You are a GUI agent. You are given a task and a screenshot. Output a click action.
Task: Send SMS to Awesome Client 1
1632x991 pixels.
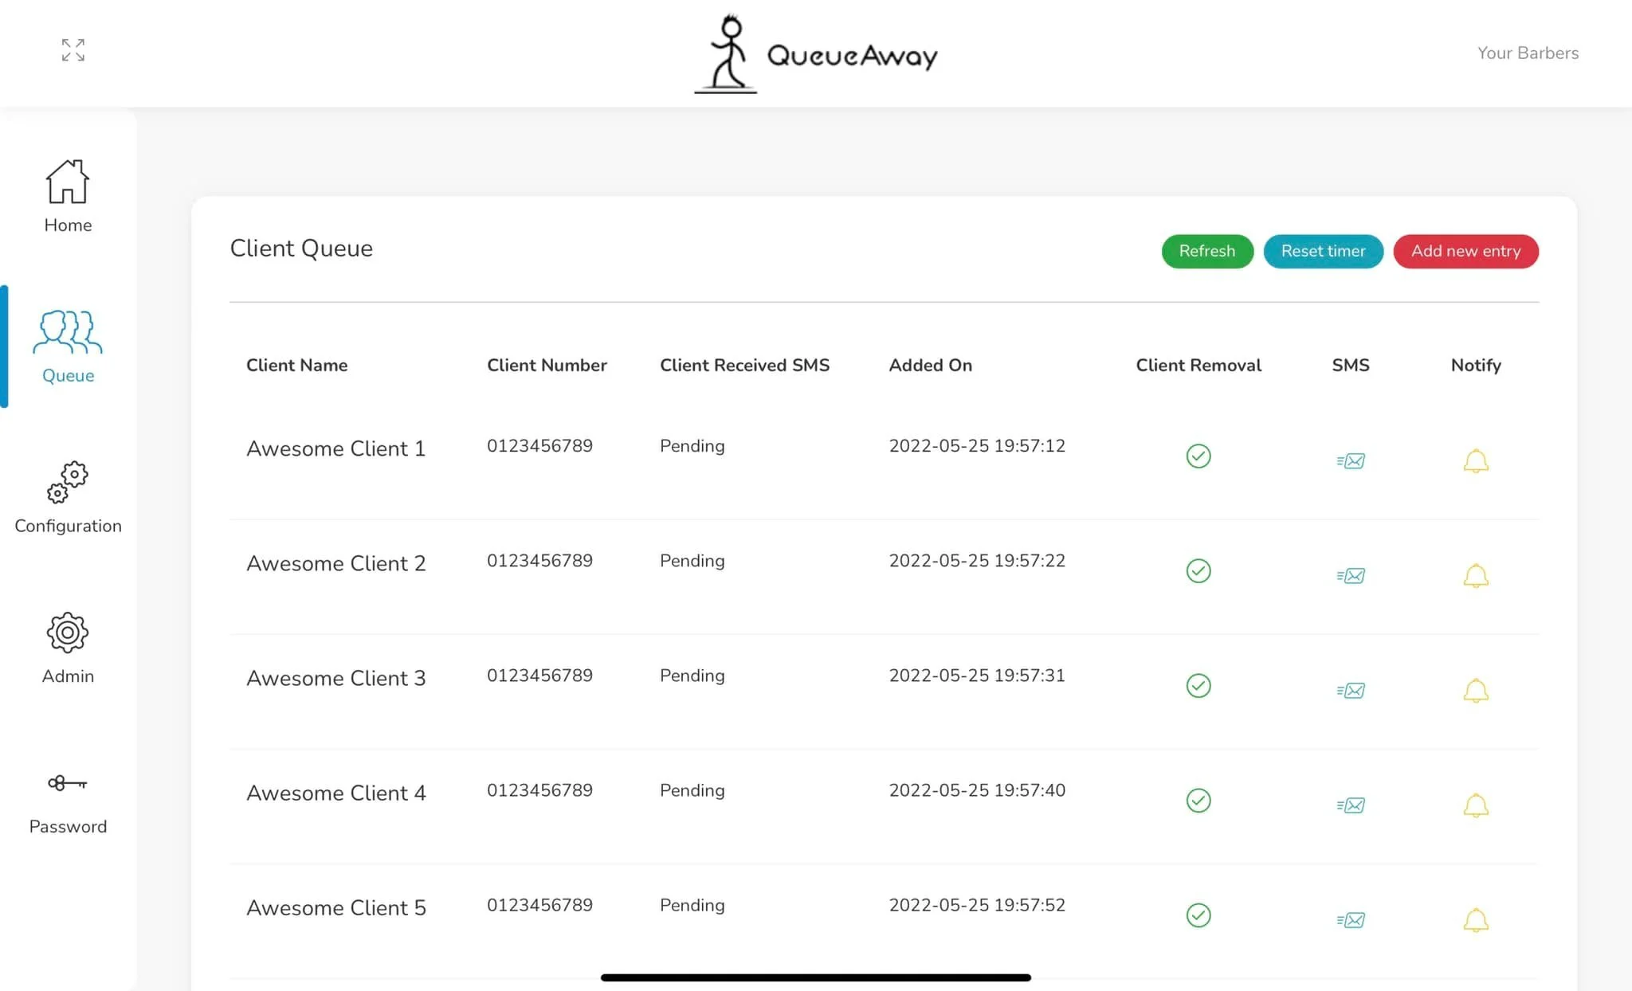coord(1351,460)
